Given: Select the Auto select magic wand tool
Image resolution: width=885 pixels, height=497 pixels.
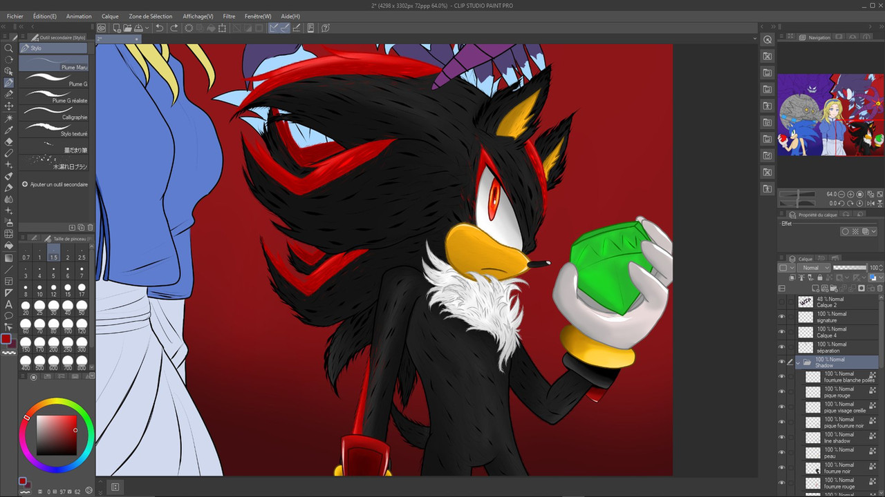Looking at the screenshot, I should (x=9, y=118).
